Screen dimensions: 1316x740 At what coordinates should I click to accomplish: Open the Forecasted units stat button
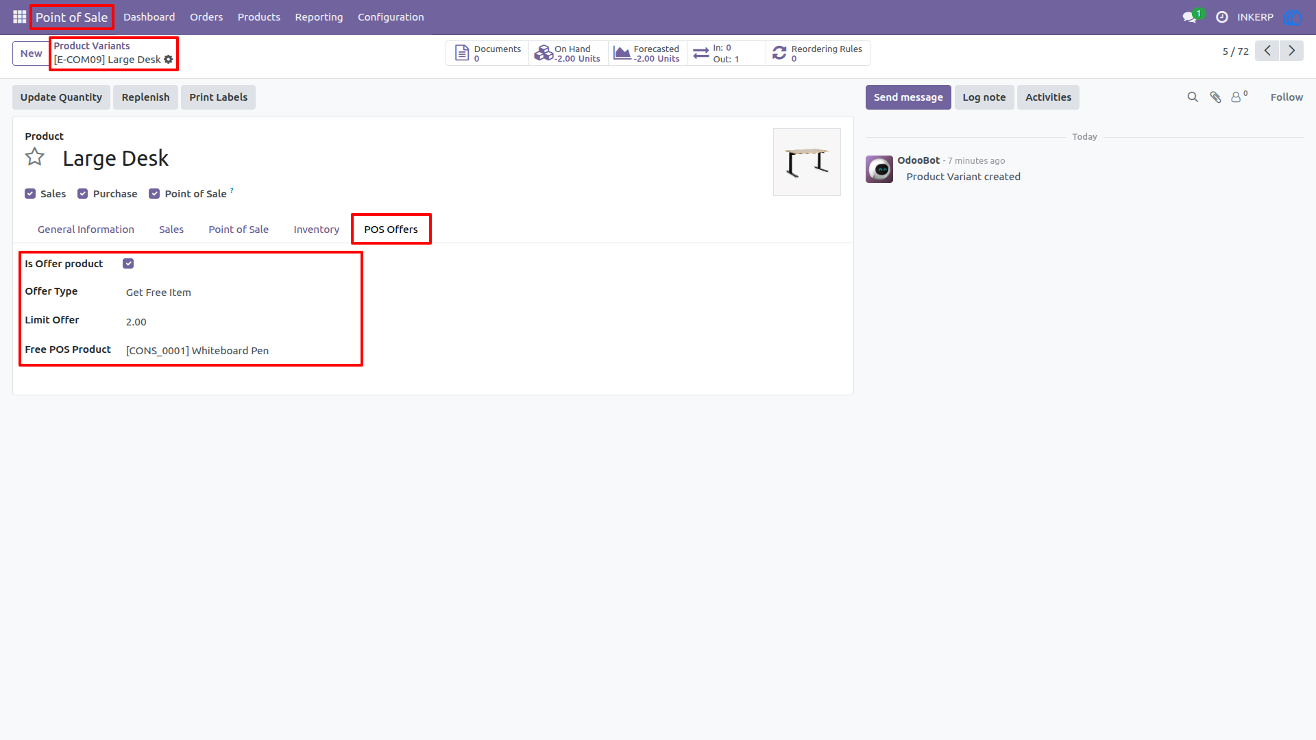(647, 53)
